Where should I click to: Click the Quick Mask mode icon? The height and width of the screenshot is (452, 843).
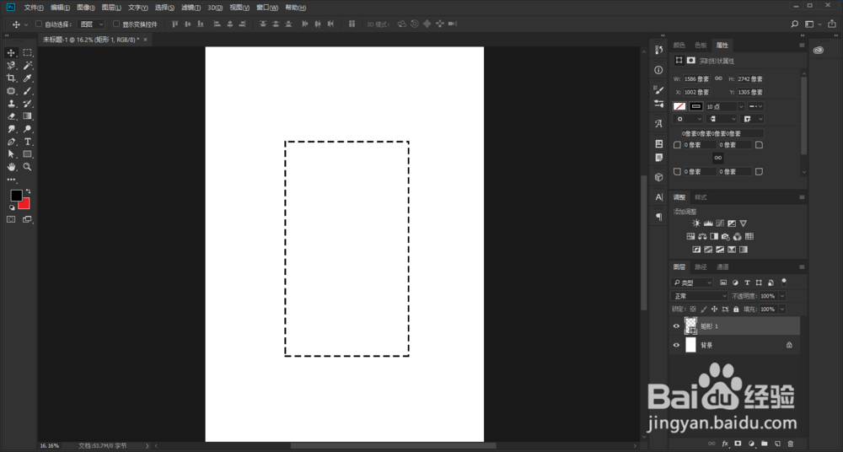11,219
